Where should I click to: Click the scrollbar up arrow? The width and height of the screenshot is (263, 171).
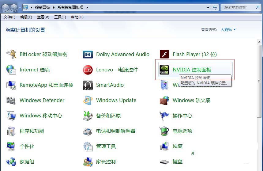259,42
